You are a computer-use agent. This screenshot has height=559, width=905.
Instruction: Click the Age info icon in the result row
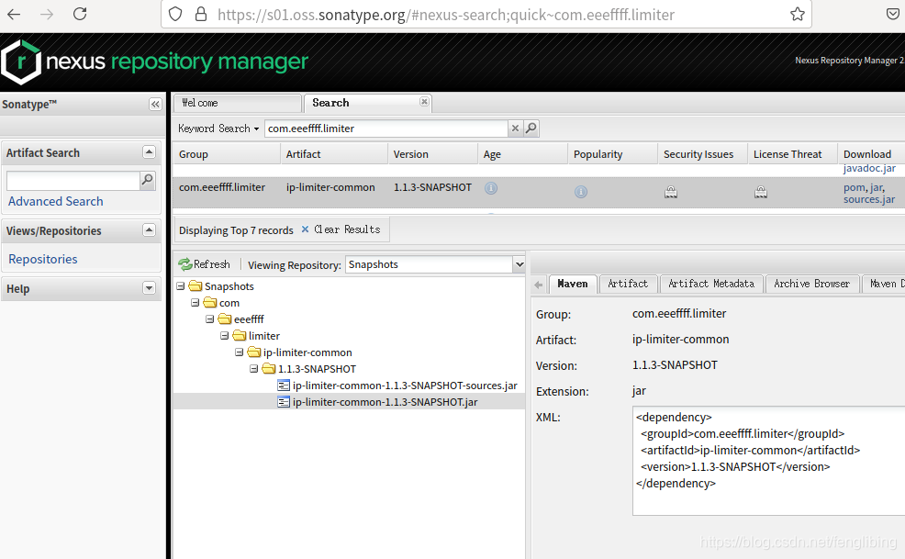point(491,187)
